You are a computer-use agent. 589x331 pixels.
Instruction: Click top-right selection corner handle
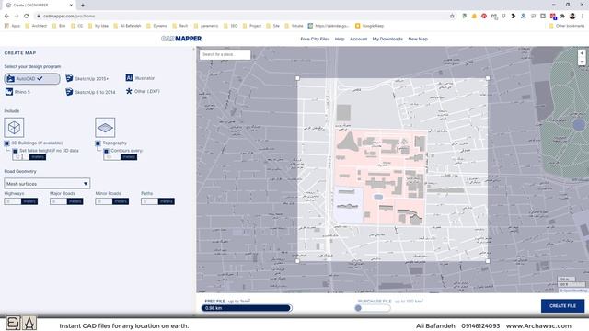coord(488,78)
